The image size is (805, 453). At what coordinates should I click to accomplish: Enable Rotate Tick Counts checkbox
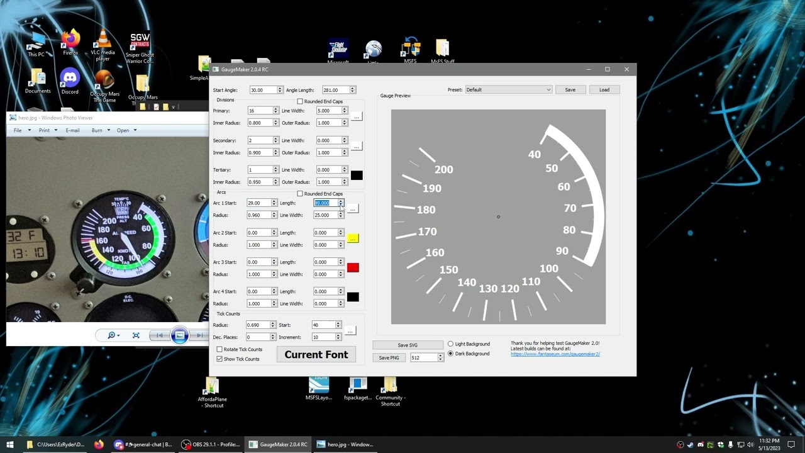tap(219, 349)
